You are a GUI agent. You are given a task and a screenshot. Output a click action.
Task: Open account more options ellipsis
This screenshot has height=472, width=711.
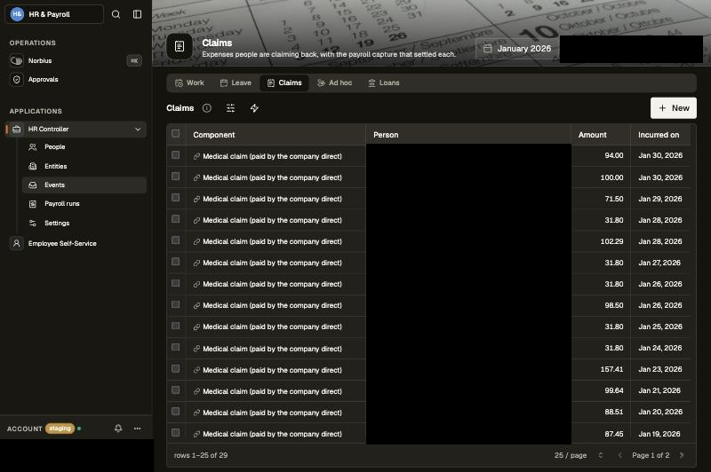click(x=138, y=429)
